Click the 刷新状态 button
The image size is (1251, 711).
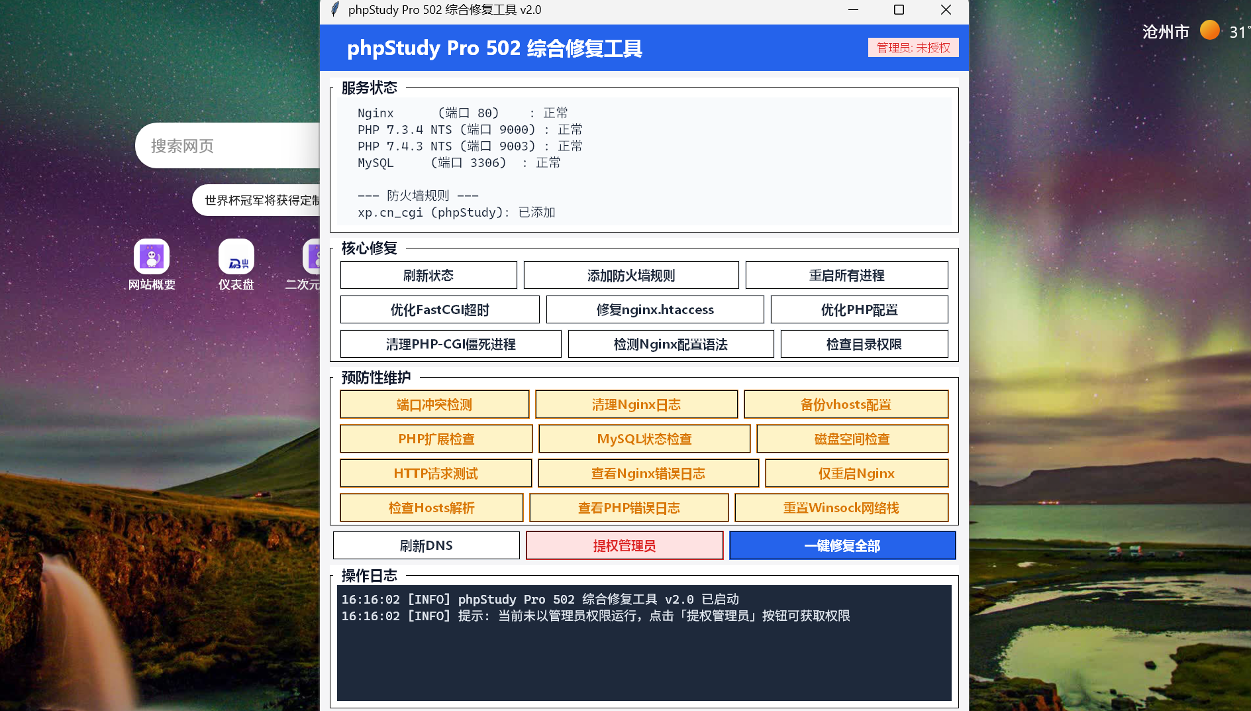pyautogui.click(x=428, y=275)
